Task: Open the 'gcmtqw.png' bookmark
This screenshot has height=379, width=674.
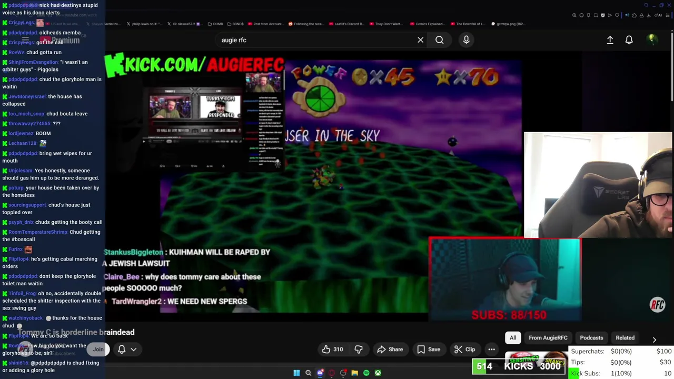Action: (x=509, y=24)
